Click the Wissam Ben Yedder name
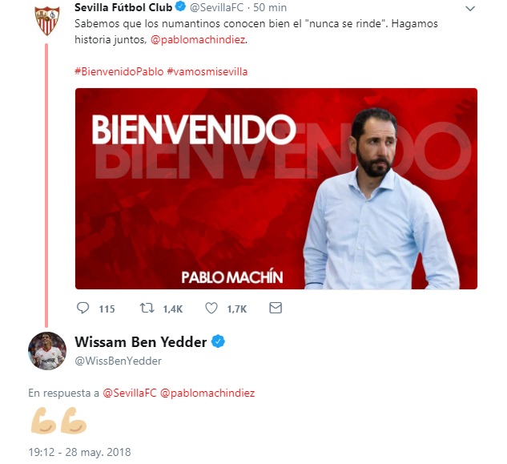The image size is (507, 464). click(141, 342)
